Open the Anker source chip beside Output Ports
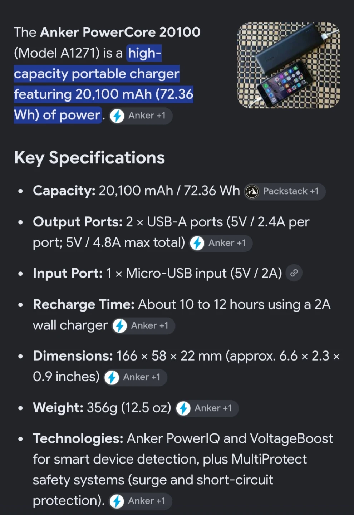This screenshot has width=354, height=515. click(x=221, y=243)
